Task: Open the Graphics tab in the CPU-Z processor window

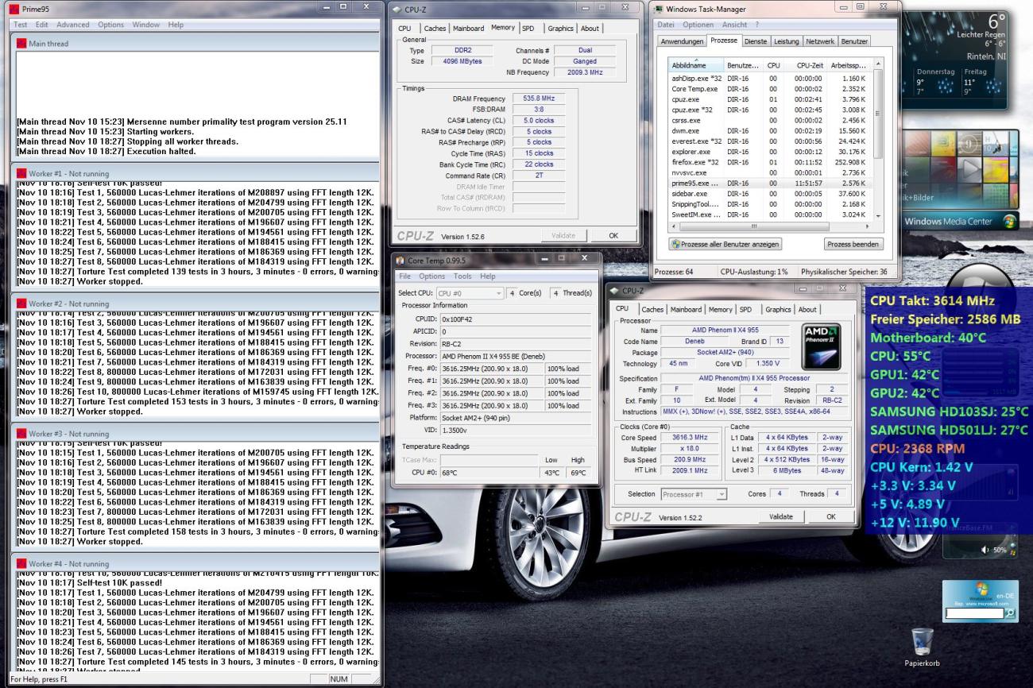Action: pos(778,310)
